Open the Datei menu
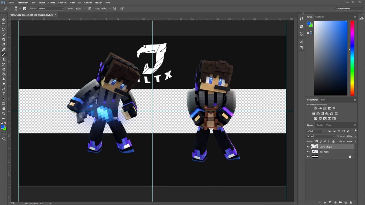Image resolution: width=365 pixels, height=205 pixels. 11,3
